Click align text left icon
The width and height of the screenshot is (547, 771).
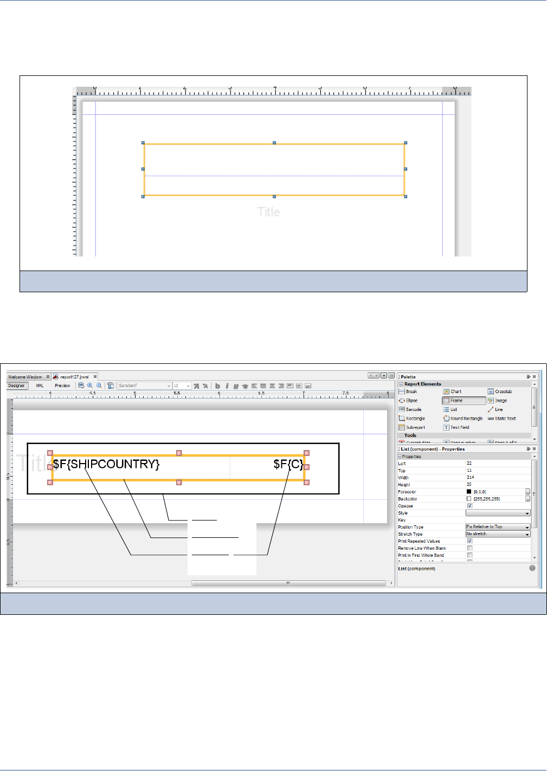254,386
